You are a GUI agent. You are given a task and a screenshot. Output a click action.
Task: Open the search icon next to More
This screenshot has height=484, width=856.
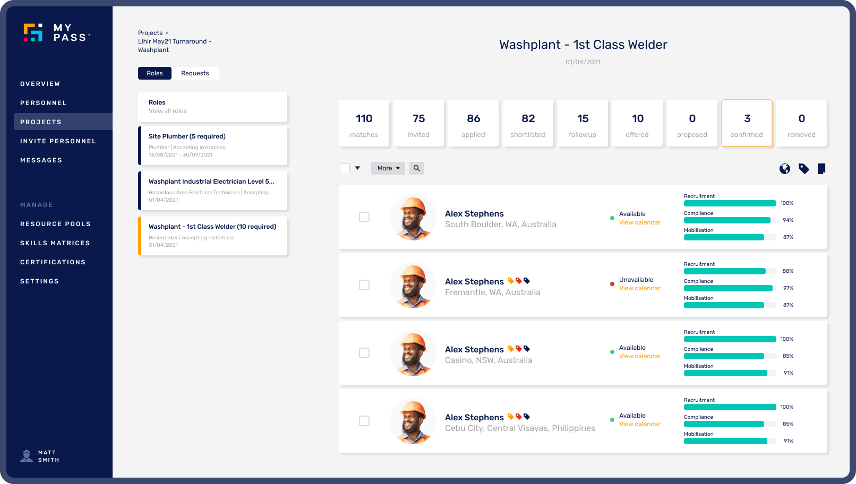click(x=416, y=168)
